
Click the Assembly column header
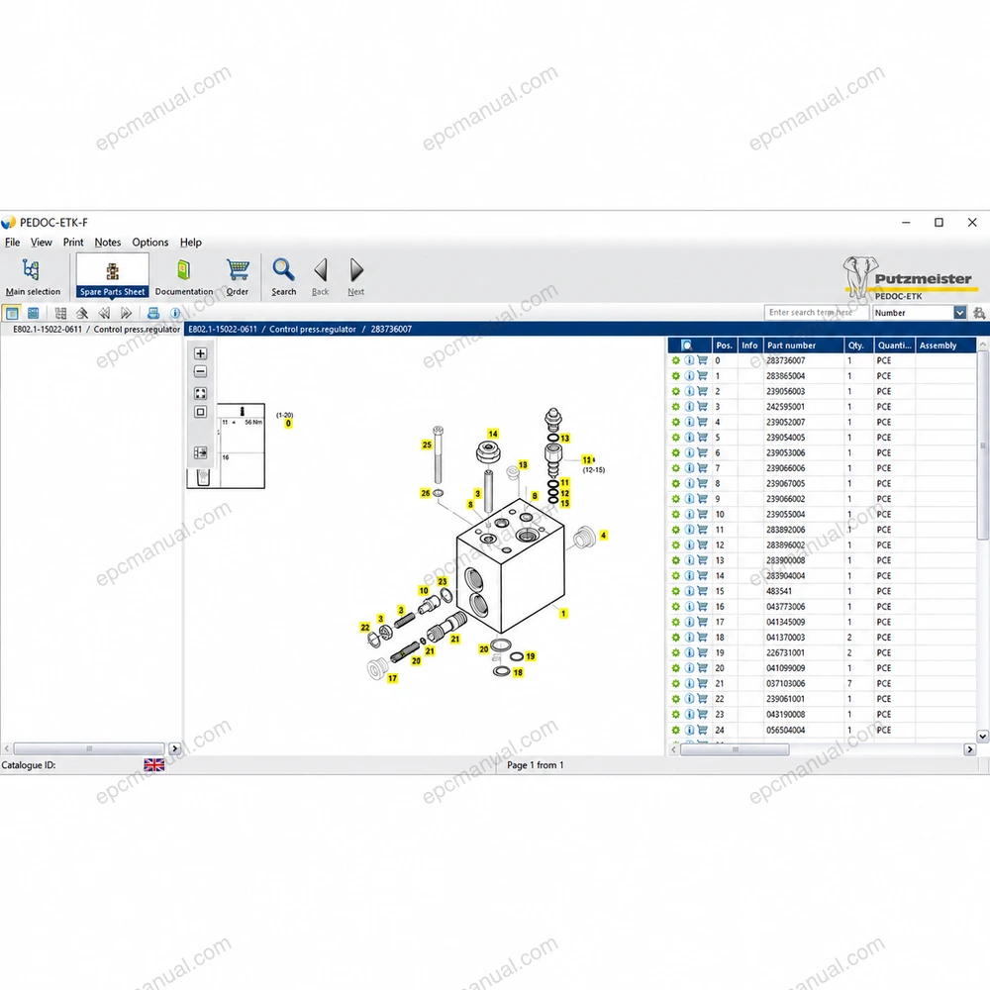(x=945, y=346)
